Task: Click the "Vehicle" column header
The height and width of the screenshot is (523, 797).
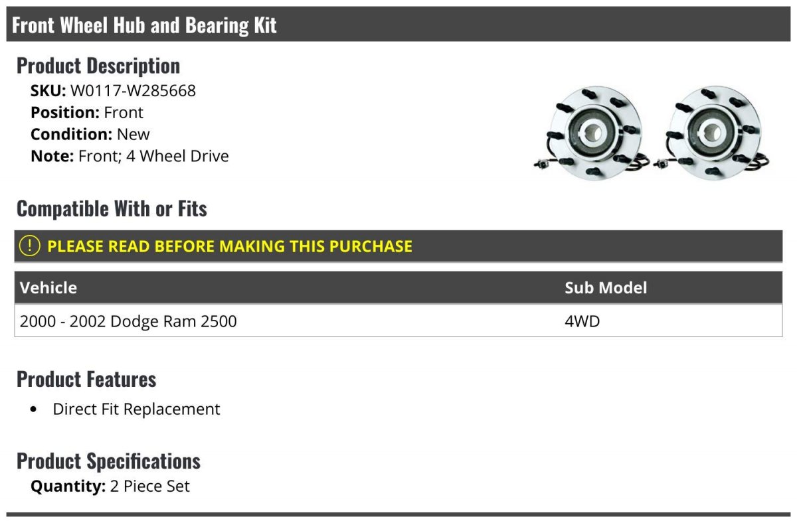Action: click(48, 287)
